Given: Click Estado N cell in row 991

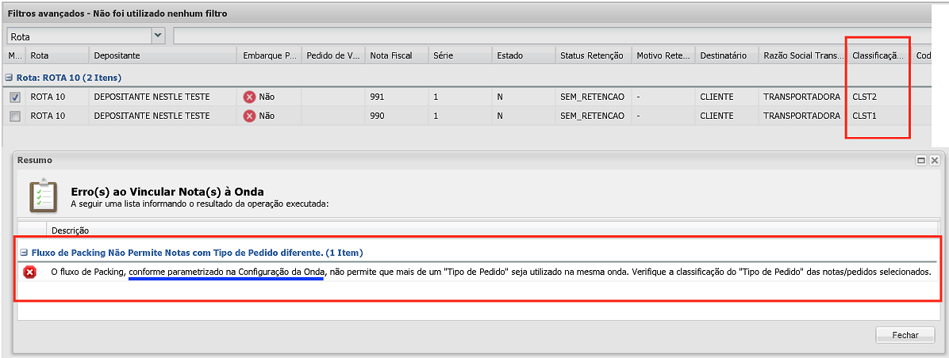Looking at the screenshot, I should pos(524,97).
